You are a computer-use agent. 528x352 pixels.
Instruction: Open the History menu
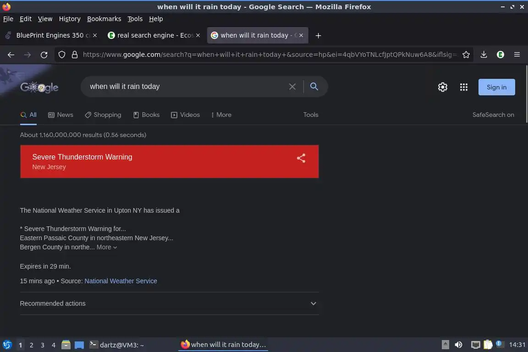pyautogui.click(x=70, y=19)
